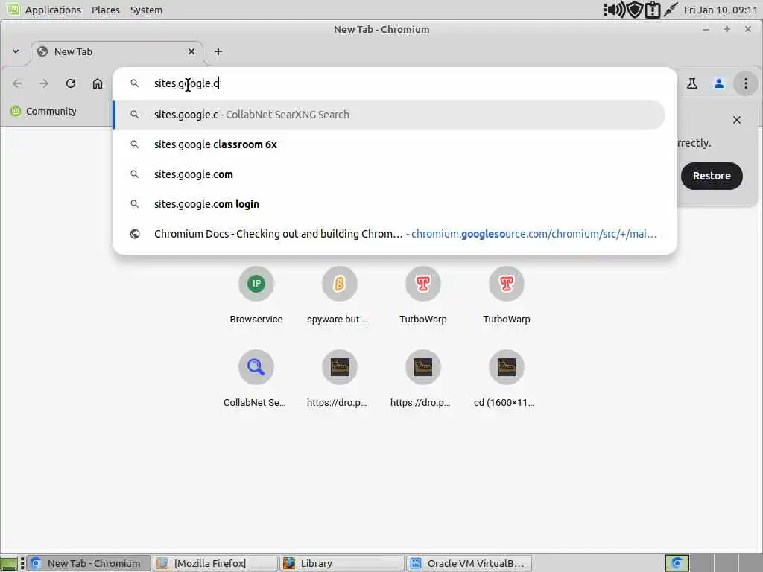Open the CollabNet Se... shortcut tile
The height and width of the screenshot is (572, 763).
(256, 379)
